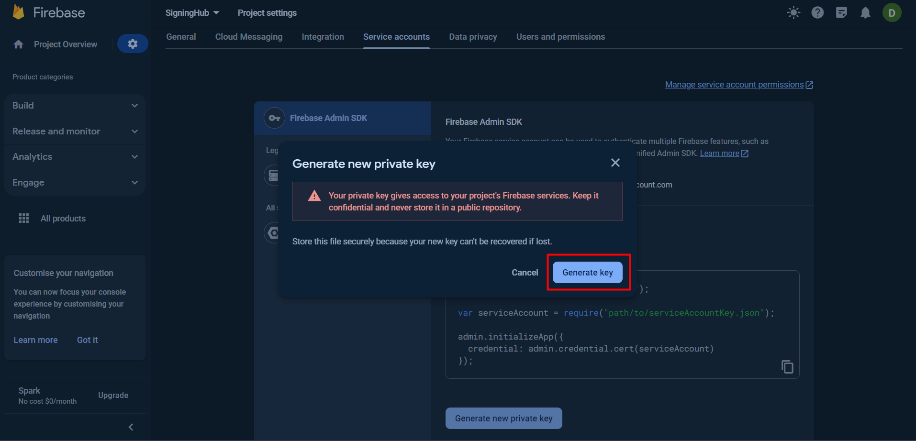Close the Generate new private key dialog
The width and height of the screenshot is (916, 441).
(x=615, y=163)
